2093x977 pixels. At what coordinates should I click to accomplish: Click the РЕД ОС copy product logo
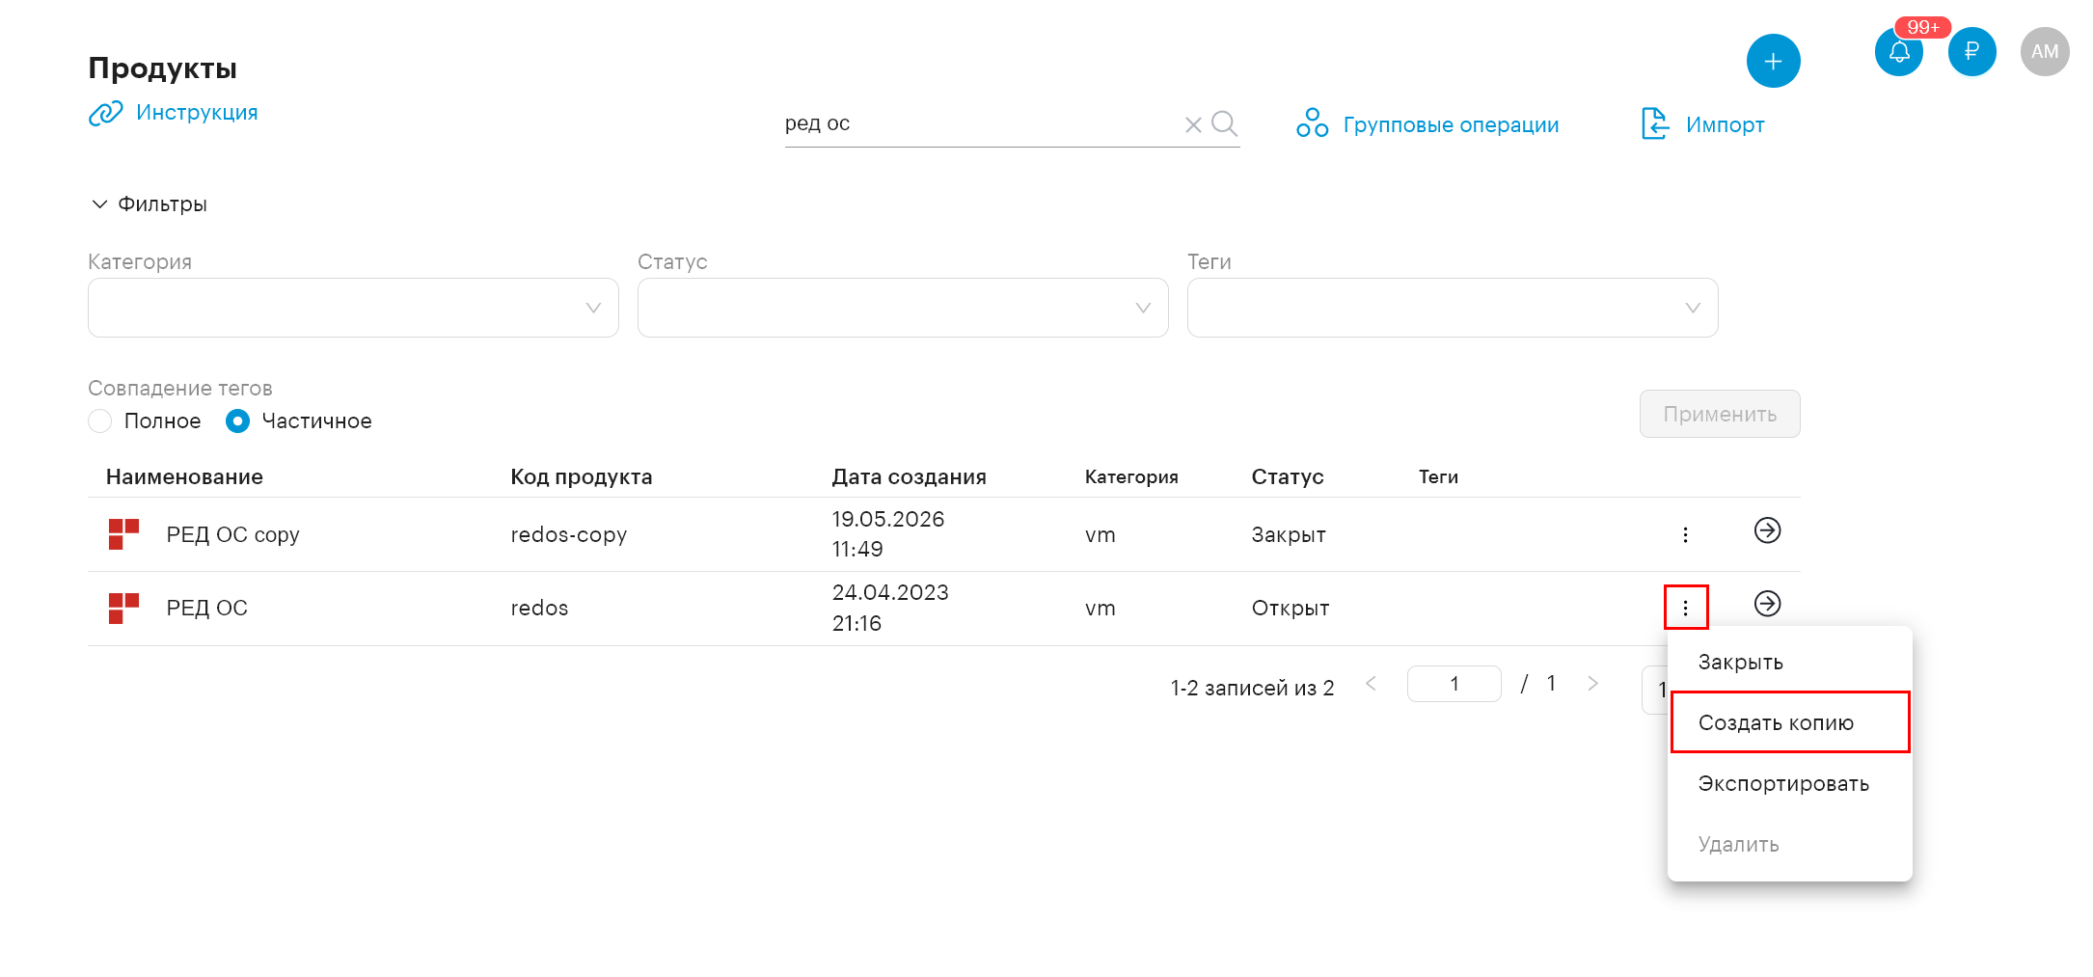[x=123, y=534]
